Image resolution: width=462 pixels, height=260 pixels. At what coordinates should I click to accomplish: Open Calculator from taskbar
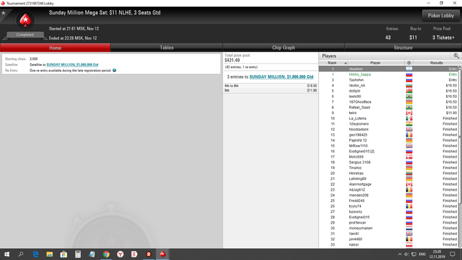point(78,254)
